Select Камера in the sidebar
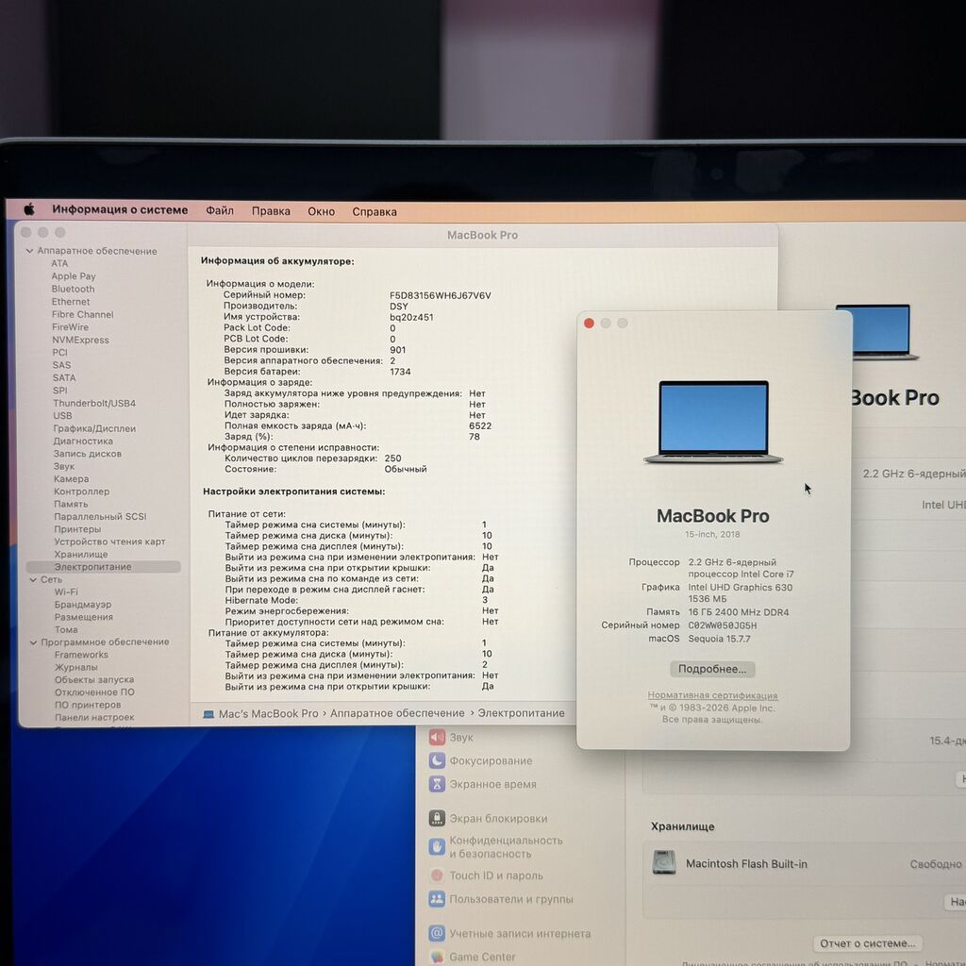966x966 pixels. 71,479
